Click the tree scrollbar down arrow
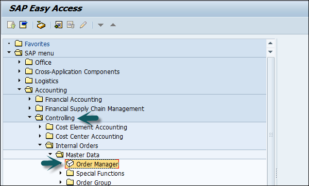This screenshot has height=186, width=309. point(270,52)
